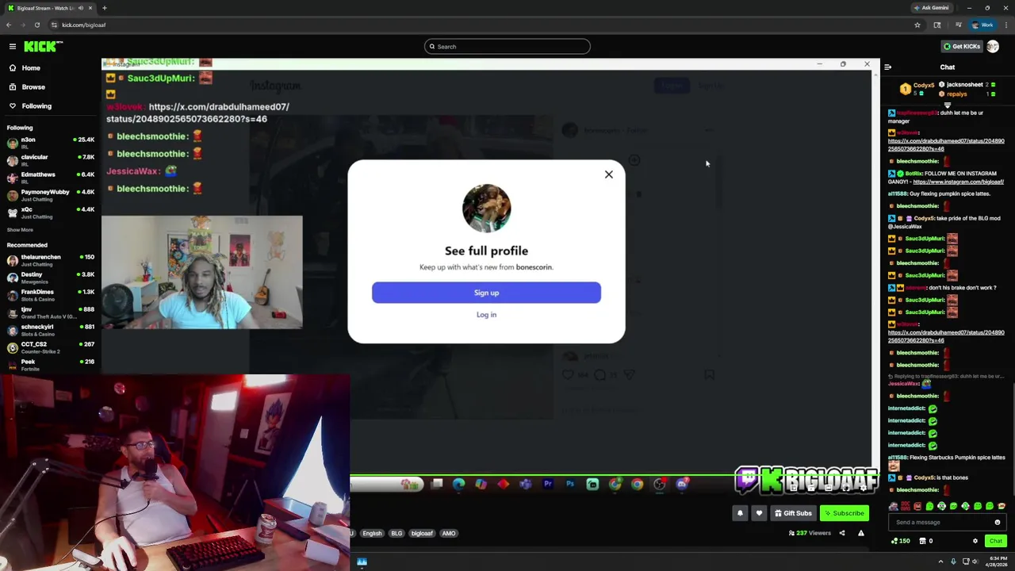Open Discord from the streamed taskbar
The height and width of the screenshot is (571, 1015).
click(682, 484)
